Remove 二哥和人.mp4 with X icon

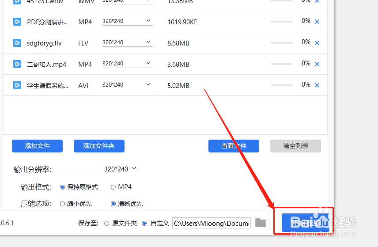317,64
